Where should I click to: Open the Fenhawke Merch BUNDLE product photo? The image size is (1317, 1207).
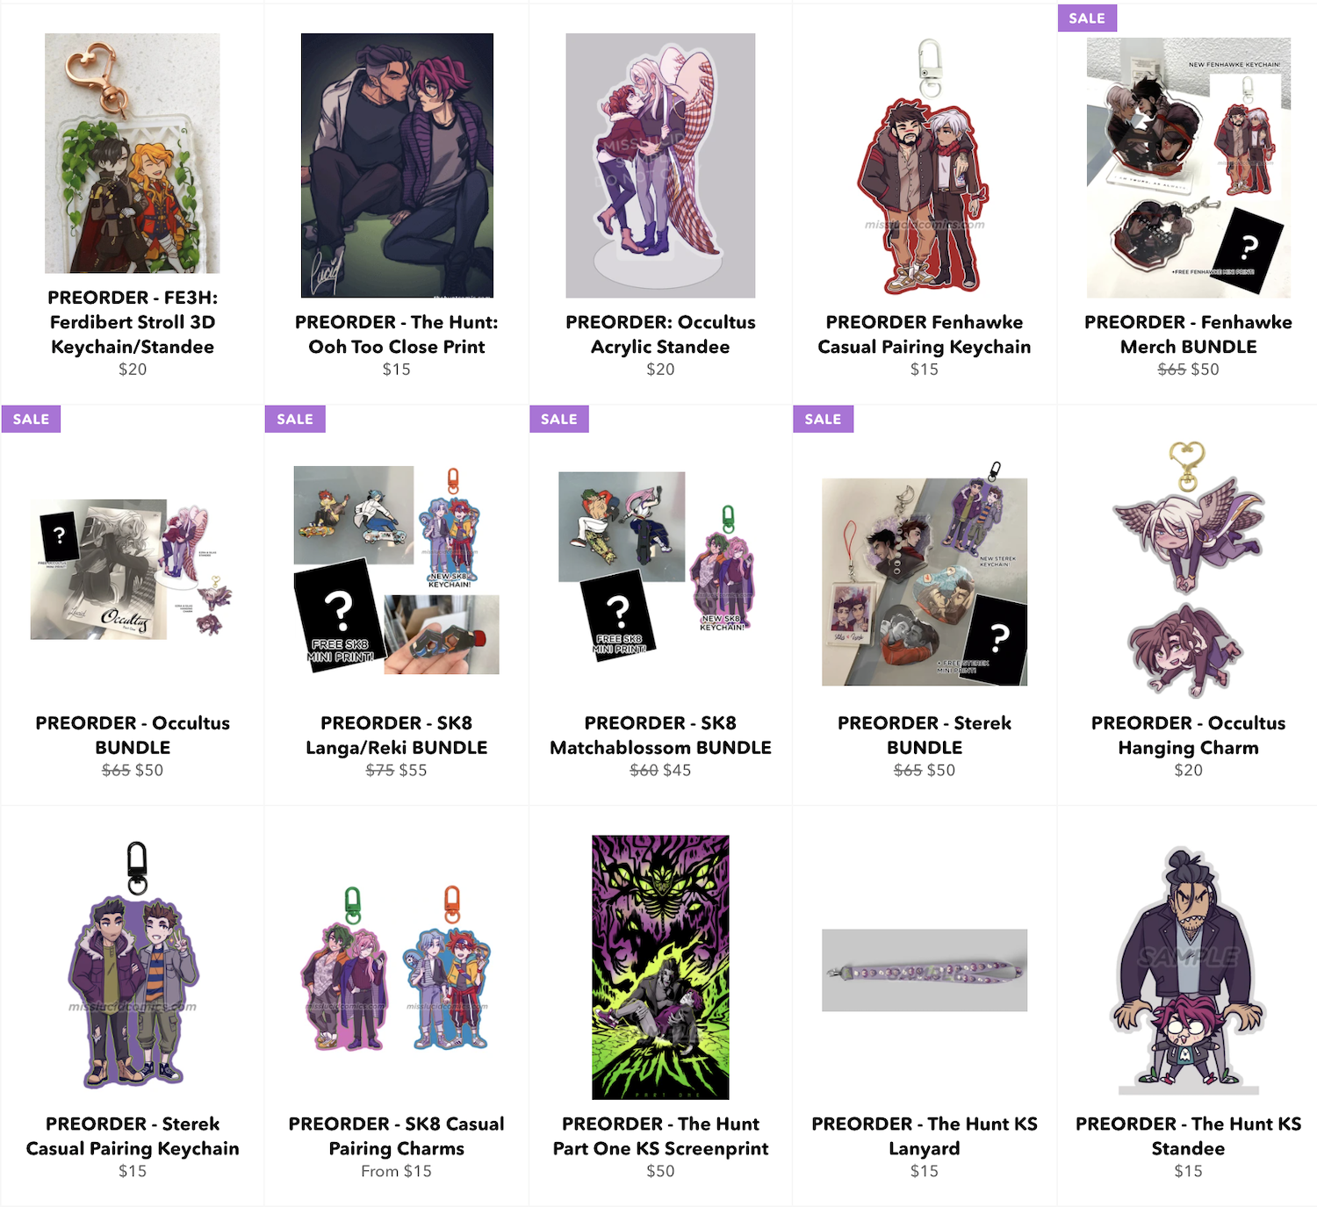coord(1189,168)
